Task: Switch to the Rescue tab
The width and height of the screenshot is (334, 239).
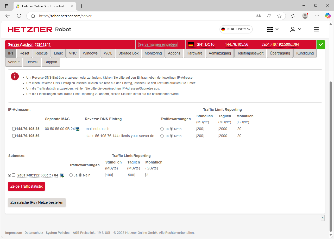Action: [x=42, y=53]
